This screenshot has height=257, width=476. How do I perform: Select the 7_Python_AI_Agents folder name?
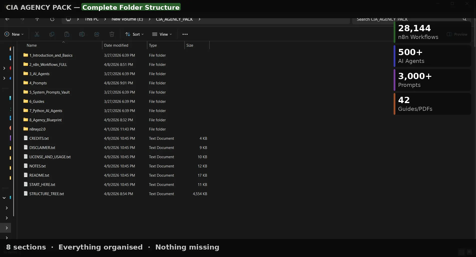(x=46, y=111)
